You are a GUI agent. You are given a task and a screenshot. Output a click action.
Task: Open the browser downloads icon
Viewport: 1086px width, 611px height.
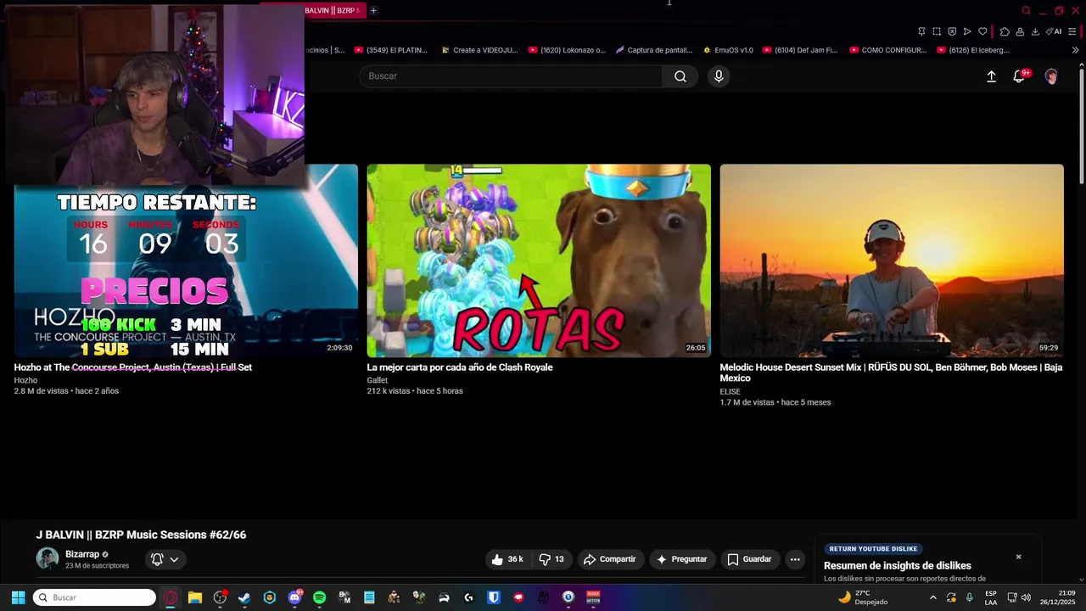click(1035, 31)
